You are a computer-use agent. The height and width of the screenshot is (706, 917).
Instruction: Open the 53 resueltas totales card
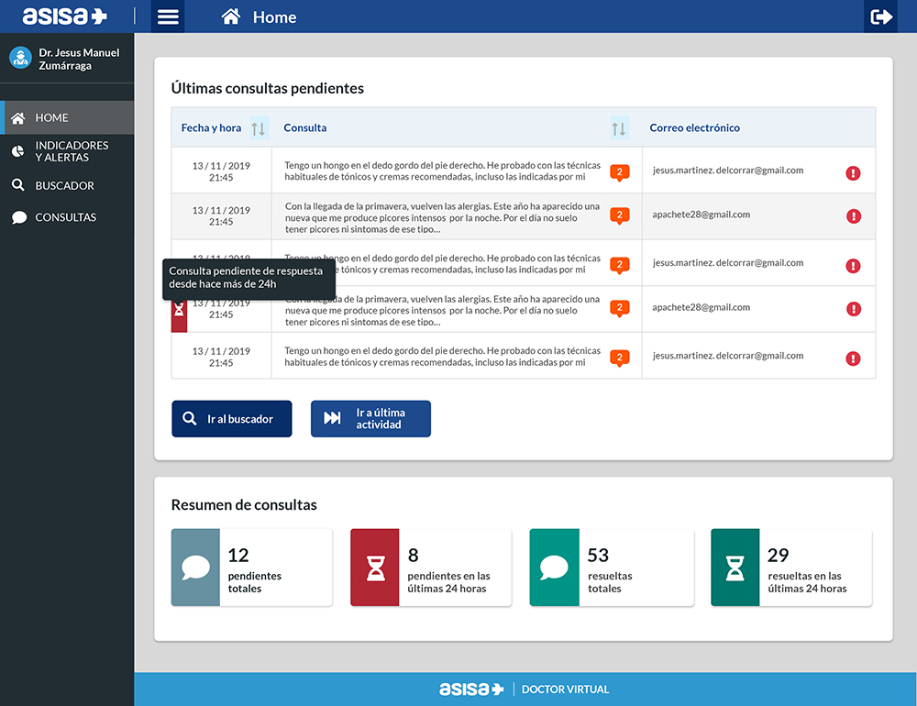click(x=611, y=568)
